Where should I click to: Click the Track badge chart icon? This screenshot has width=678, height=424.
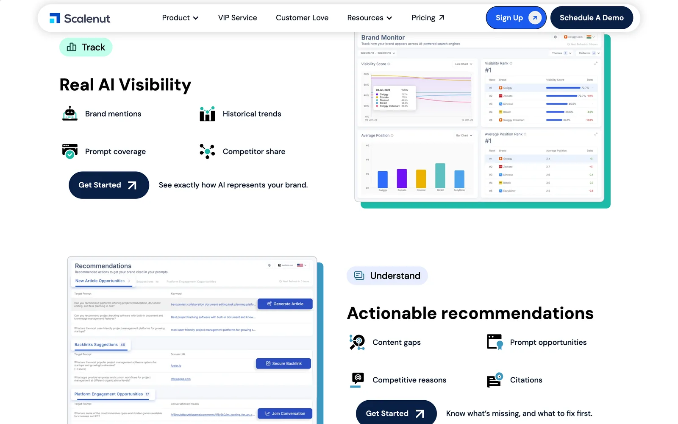72,47
